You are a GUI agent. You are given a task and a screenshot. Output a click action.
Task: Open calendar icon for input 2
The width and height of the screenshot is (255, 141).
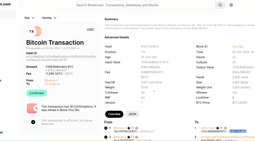137,137
